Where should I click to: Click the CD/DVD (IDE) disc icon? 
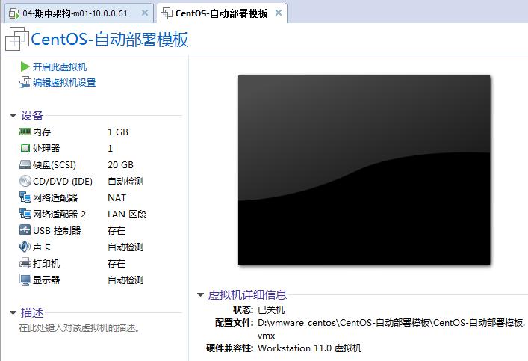click(x=25, y=182)
